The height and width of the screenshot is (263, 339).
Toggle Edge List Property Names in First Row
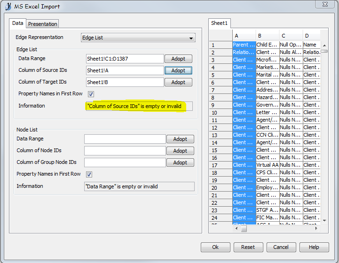pos(91,94)
